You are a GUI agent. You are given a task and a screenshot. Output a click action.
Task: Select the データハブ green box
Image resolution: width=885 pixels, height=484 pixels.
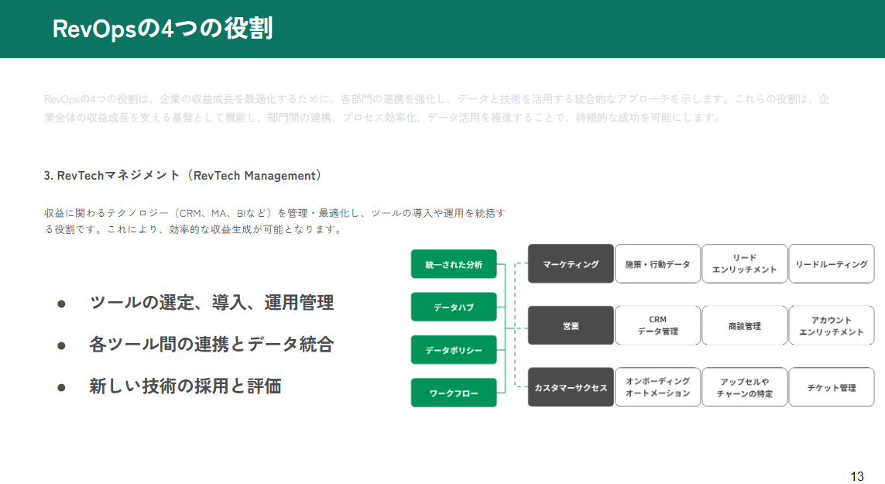point(453,307)
